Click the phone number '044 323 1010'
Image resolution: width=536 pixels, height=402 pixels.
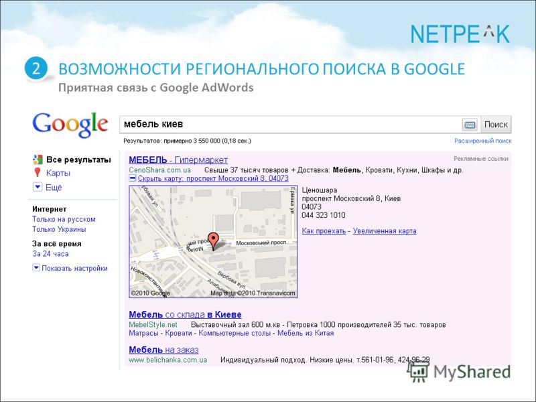pyautogui.click(x=324, y=215)
